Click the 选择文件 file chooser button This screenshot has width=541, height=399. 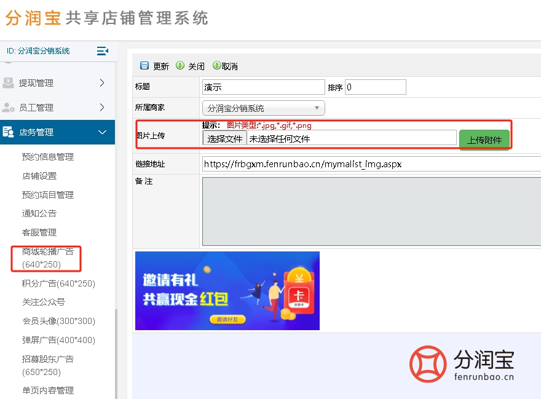[x=224, y=140]
